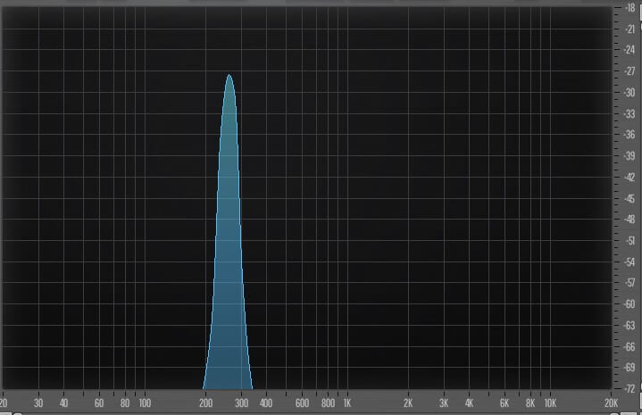Click the 2K label on frequency ruler

coord(408,403)
